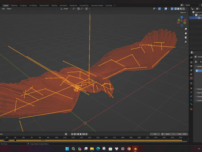
Task: Click the Scene Collection icon in the outliner
Action: pyautogui.click(x=194, y=12)
